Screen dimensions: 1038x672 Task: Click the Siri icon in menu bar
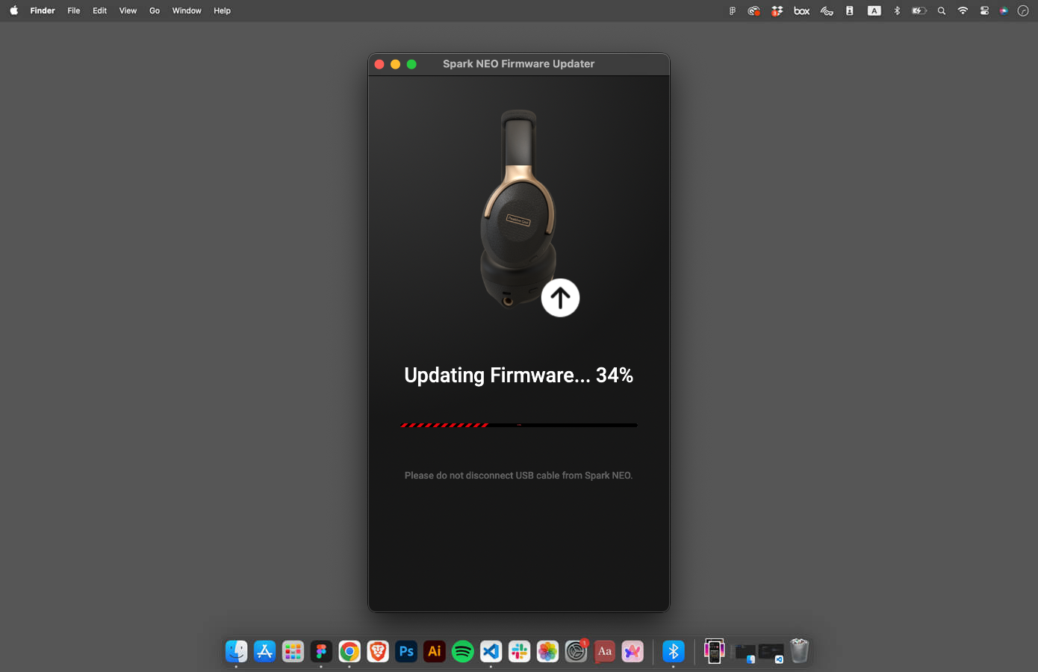click(x=1004, y=10)
